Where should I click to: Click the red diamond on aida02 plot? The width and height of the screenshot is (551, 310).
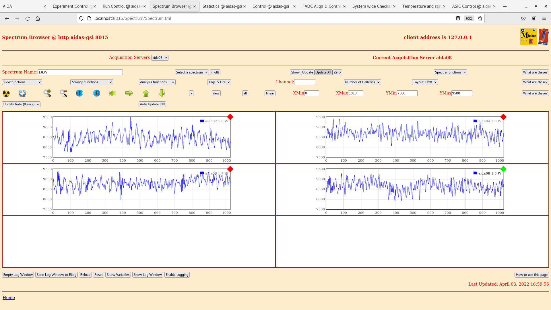(230, 117)
